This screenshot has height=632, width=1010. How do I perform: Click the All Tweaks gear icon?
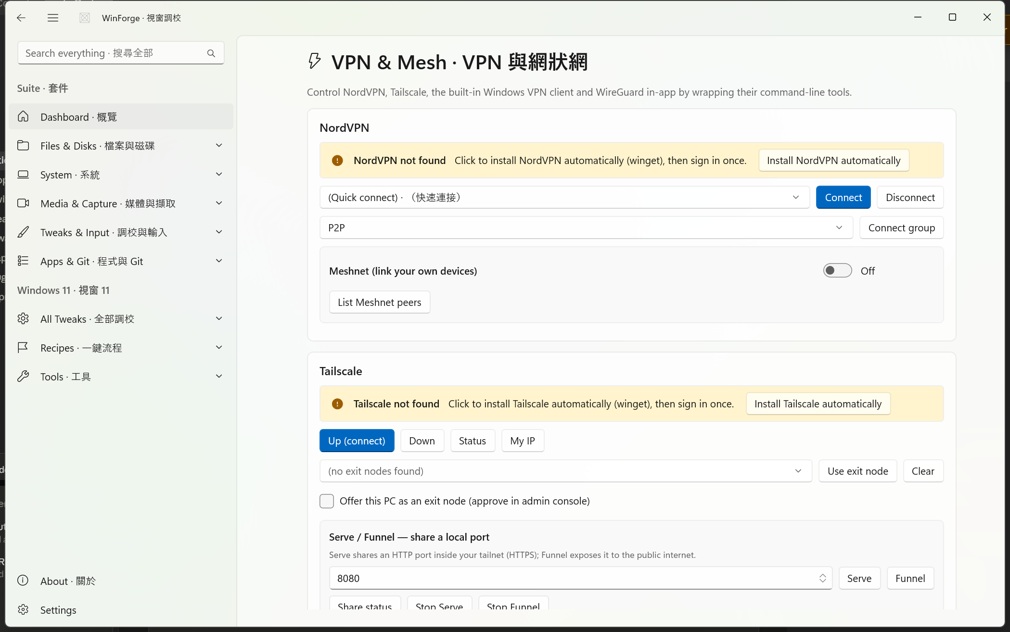coord(23,319)
